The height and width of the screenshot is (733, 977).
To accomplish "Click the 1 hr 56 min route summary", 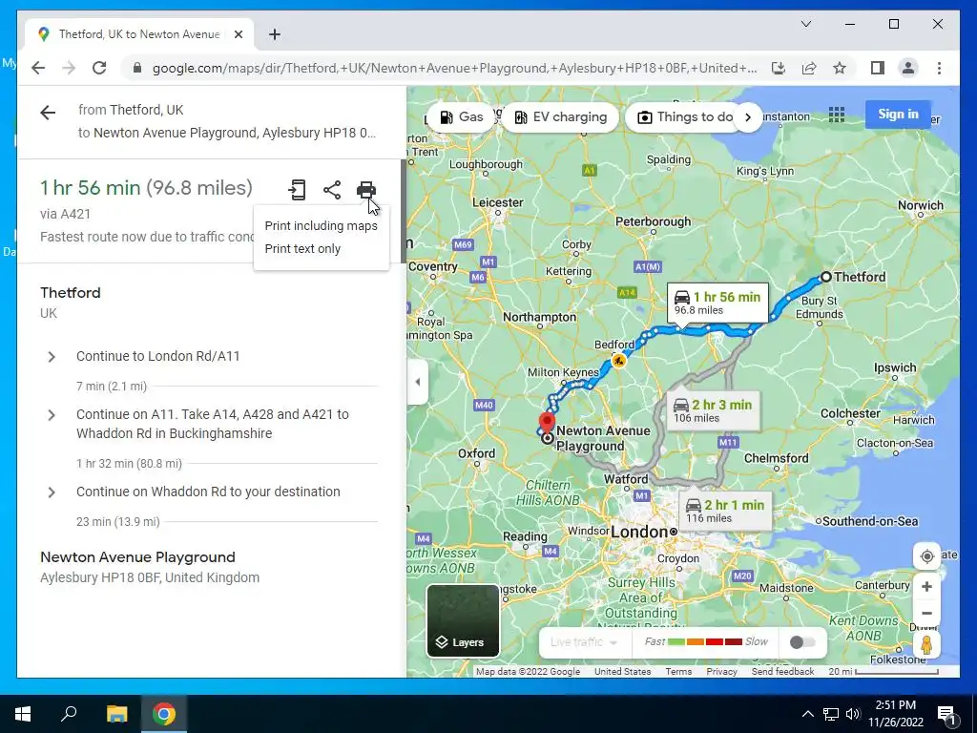I will pyautogui.click(x=146, y=188).
